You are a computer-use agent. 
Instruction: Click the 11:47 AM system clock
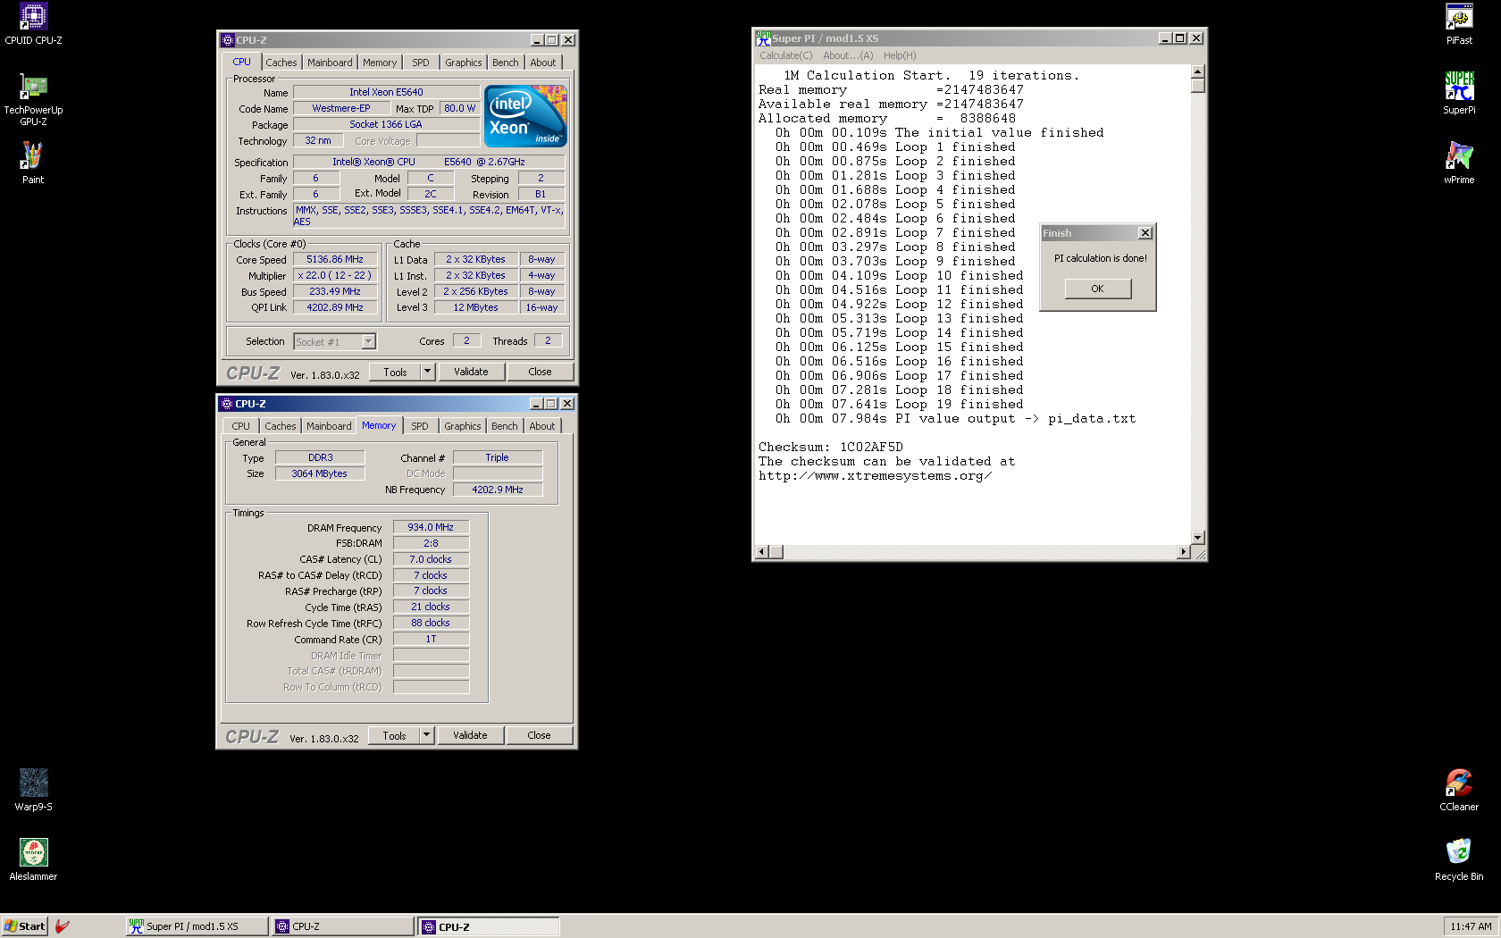coord(1471,926)
